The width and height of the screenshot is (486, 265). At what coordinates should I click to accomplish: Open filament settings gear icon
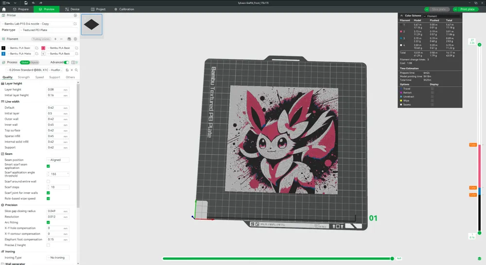point(75,39)
